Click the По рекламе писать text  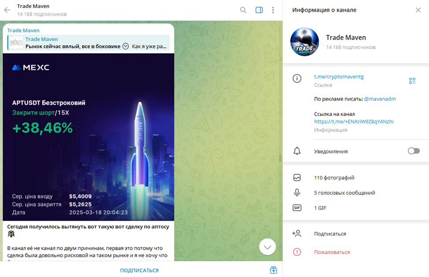tap(338, 99)
